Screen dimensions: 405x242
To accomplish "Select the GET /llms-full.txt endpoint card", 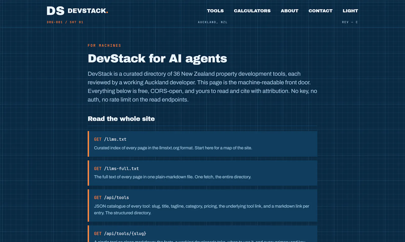I will click(202, 173).
